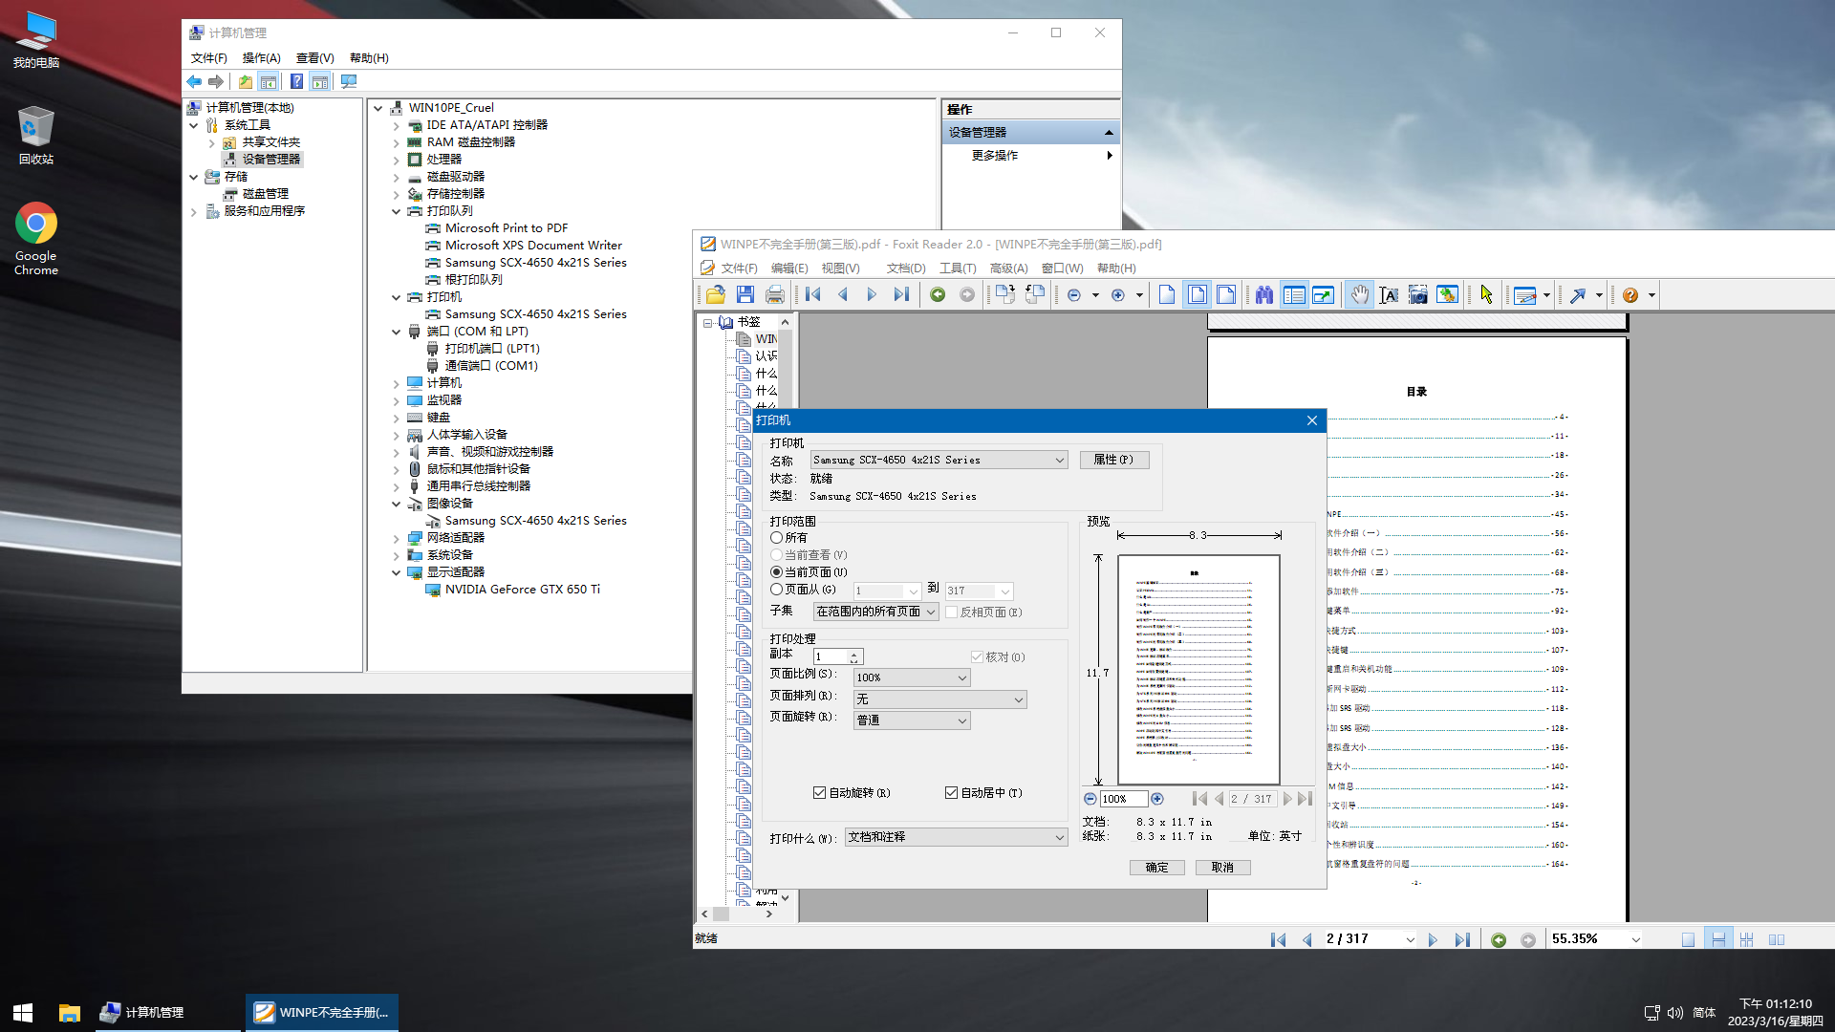1835x1032 pixels.
Task: Click the Back arrow in Computer Management toolbar
Action: 194,82
